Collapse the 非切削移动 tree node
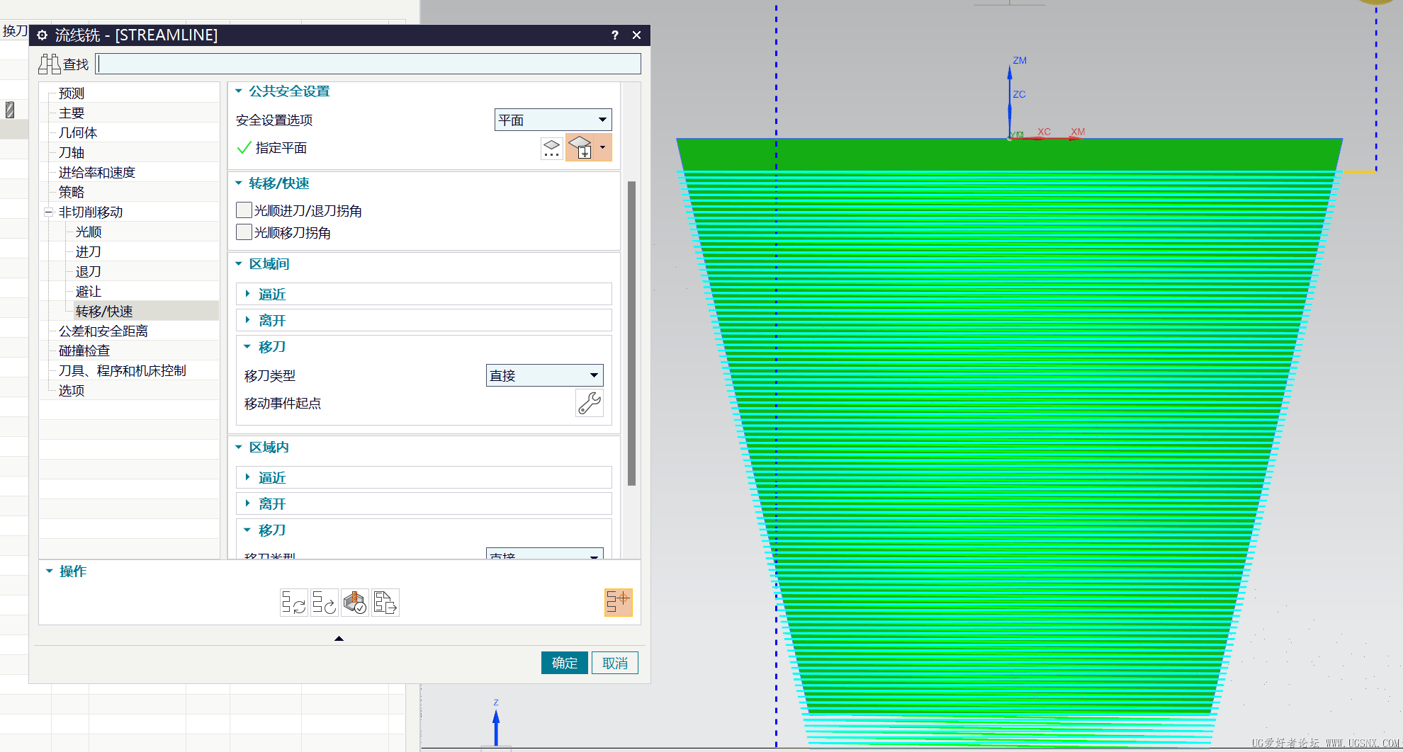Viewport: 1403px width, 752px height. [x=49, y=212]
